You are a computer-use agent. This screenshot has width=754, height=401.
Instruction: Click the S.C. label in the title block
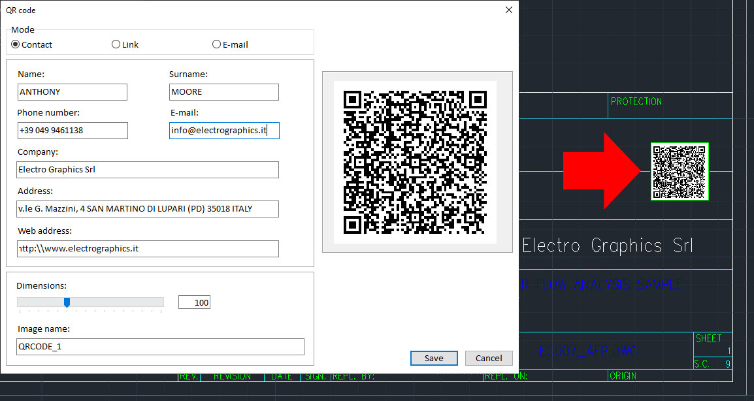click(x=702, y=364)
